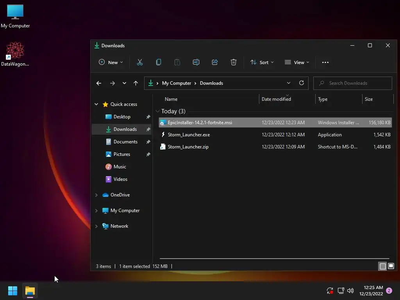Viewport: 400px width, 300px height.
Task: Click the Paste clipboard icon
Action: click(177, 62)
